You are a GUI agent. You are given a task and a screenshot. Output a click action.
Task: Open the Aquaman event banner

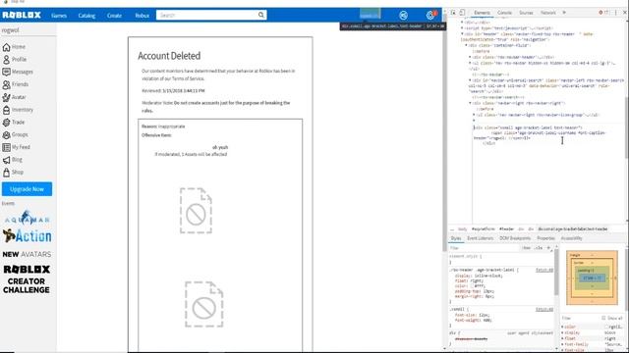point(27,218)
